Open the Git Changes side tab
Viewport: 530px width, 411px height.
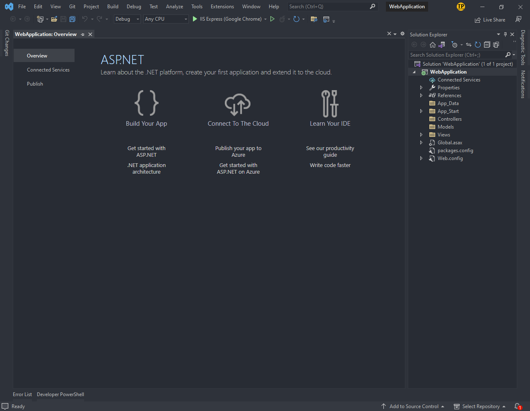(x=7, y=43)
